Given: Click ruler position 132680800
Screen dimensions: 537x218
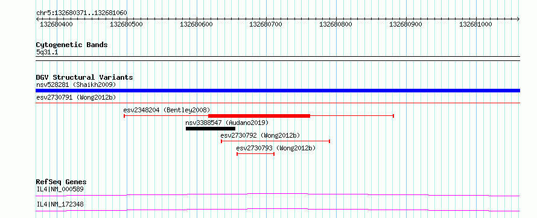Looking at the screenshot, I should coord(336,24).
